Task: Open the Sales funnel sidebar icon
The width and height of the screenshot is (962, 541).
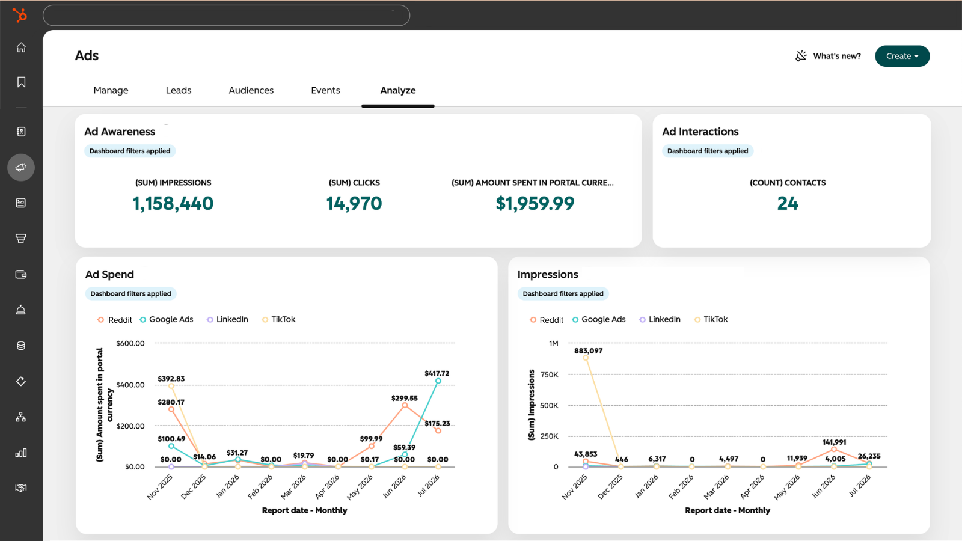Action: pos(21,239)
